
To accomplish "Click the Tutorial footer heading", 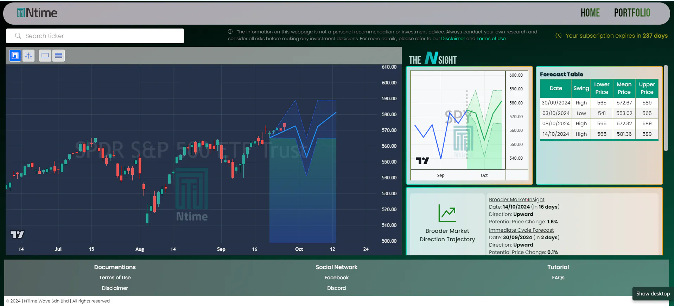I will tap(558, 267).
